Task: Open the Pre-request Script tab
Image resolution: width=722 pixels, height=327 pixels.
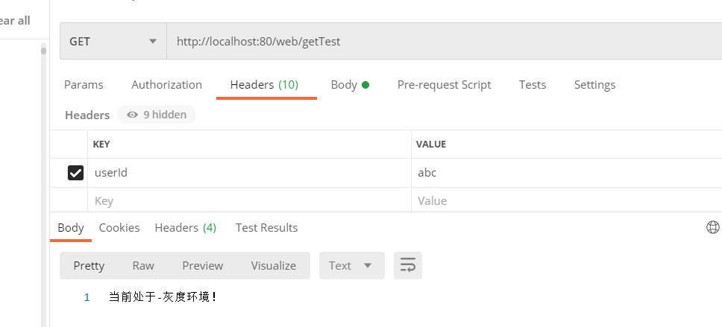Action: pyautogui.click(x=444, y=85)
